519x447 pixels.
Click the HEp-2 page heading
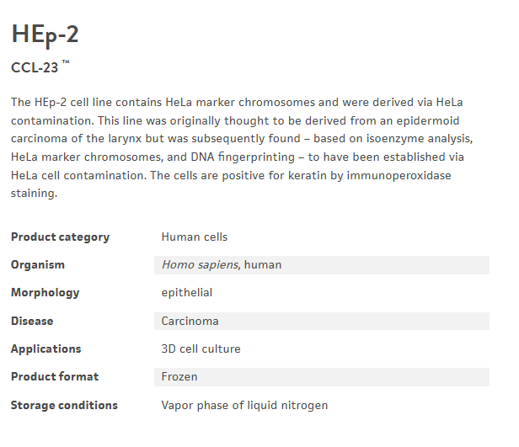coord(45,33)
